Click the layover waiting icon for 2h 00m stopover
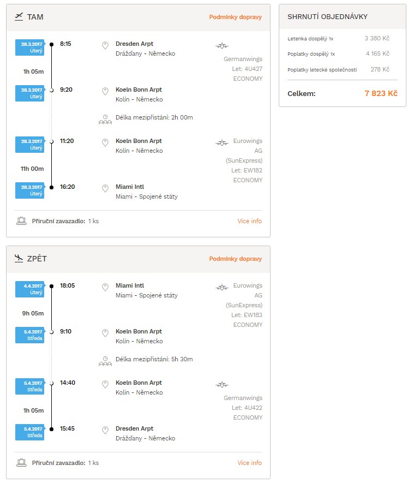This screenshot has height=483, width=414. [105, 119]
